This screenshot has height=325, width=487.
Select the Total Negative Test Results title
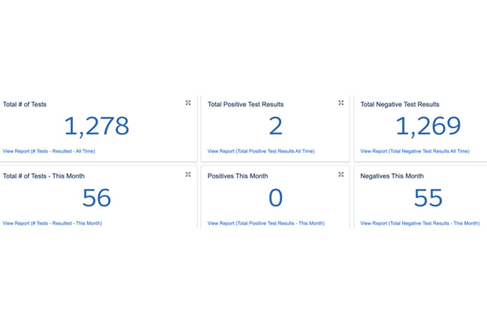[399, 104]
